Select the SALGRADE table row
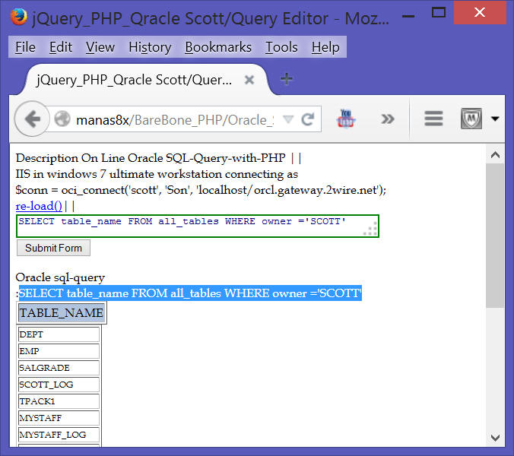This screenshot has height=456, width=514. click(59, 368)
